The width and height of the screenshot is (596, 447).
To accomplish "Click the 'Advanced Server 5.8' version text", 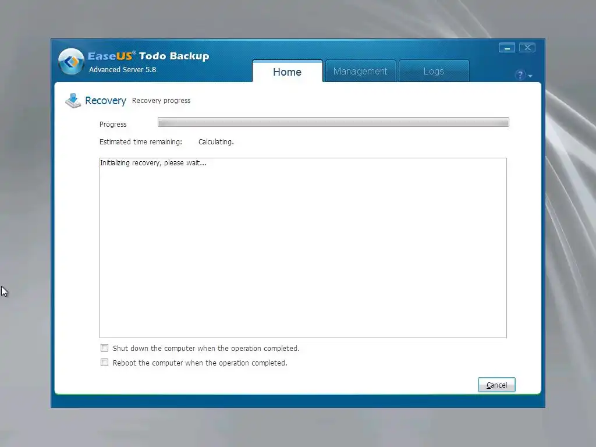I will (122, 70).
